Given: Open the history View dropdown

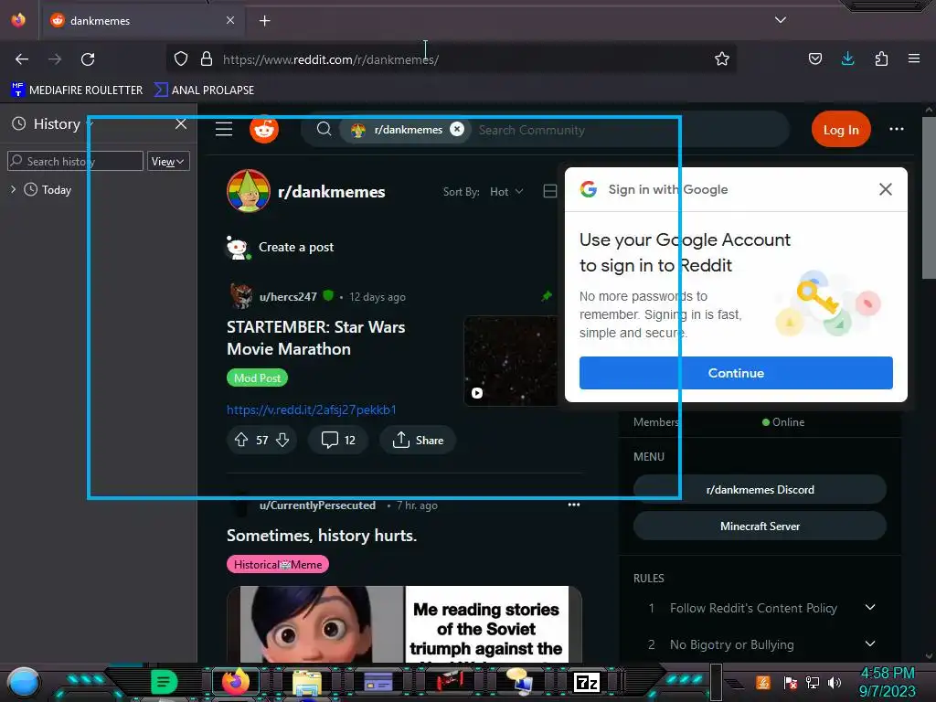Looking at the screenshot, I should pos(168,161).
